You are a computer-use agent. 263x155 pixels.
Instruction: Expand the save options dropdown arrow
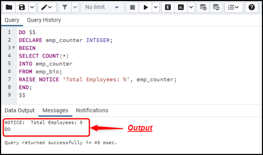(32, 7)
